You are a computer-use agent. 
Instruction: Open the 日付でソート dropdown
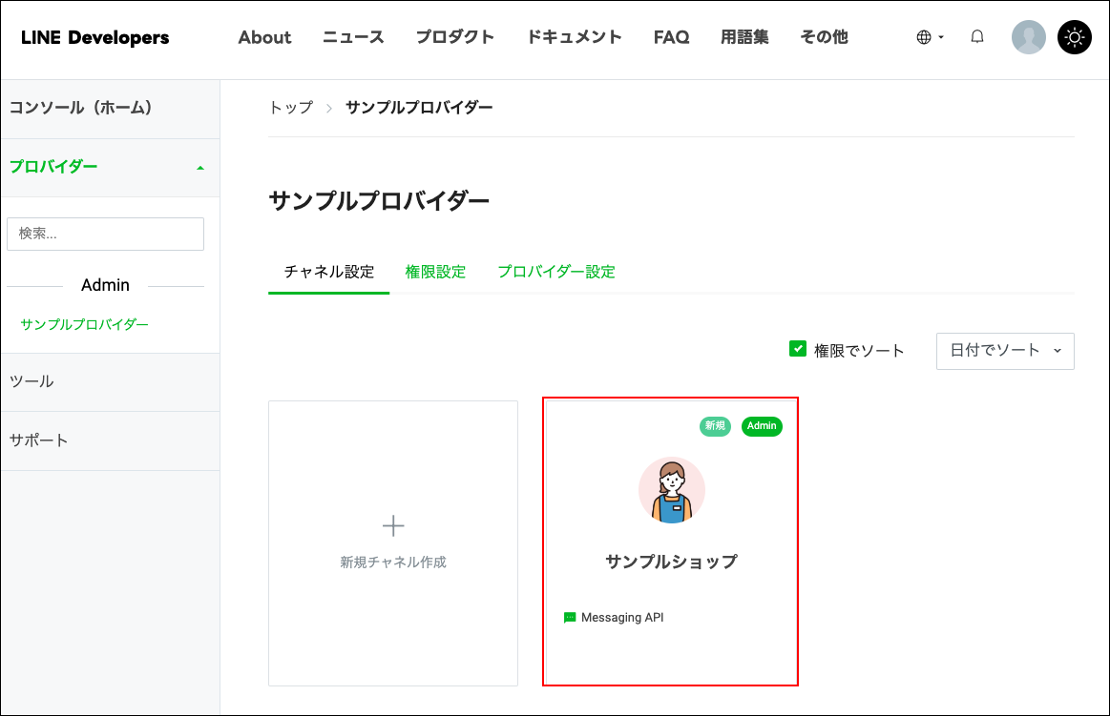[x=1005, y=351]
